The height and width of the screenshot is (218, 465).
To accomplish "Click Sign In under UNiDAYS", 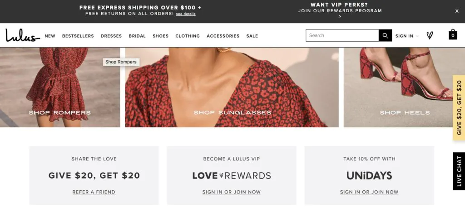I will [x=369, y=192].
